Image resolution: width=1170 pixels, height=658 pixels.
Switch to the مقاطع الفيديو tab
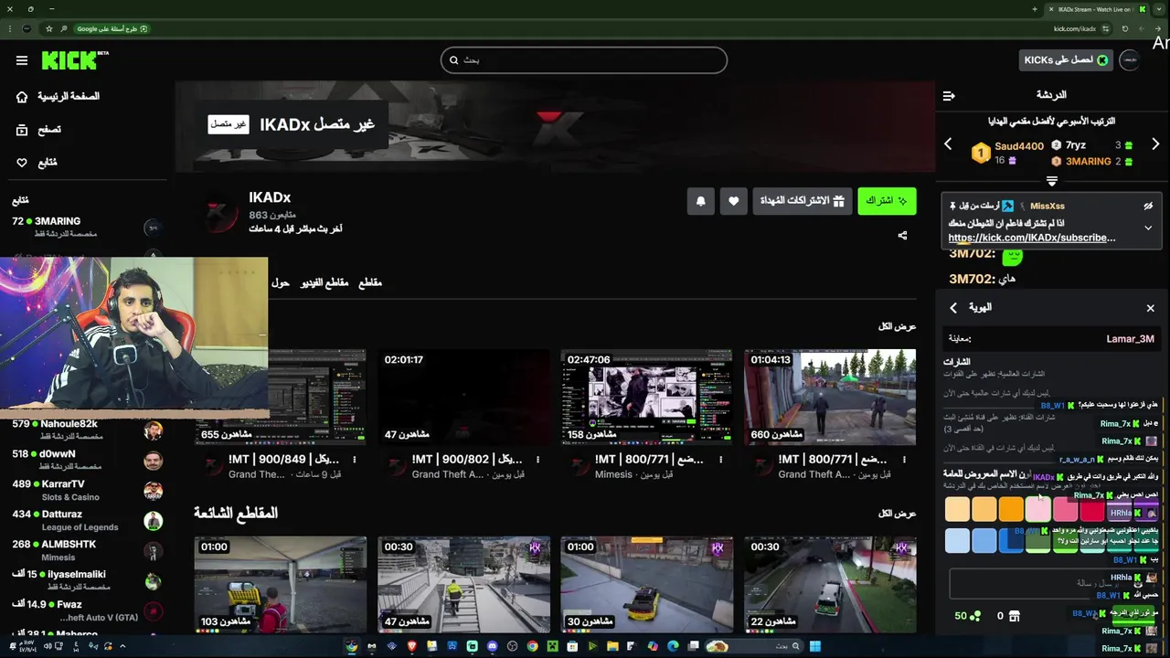pyautogui.click(x=325, y=283)
